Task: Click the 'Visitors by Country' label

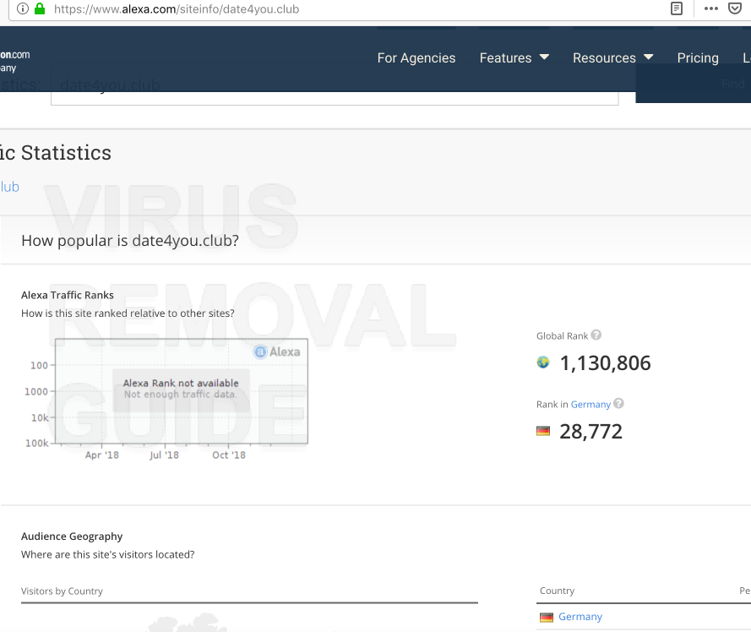Action: point(62,591)
